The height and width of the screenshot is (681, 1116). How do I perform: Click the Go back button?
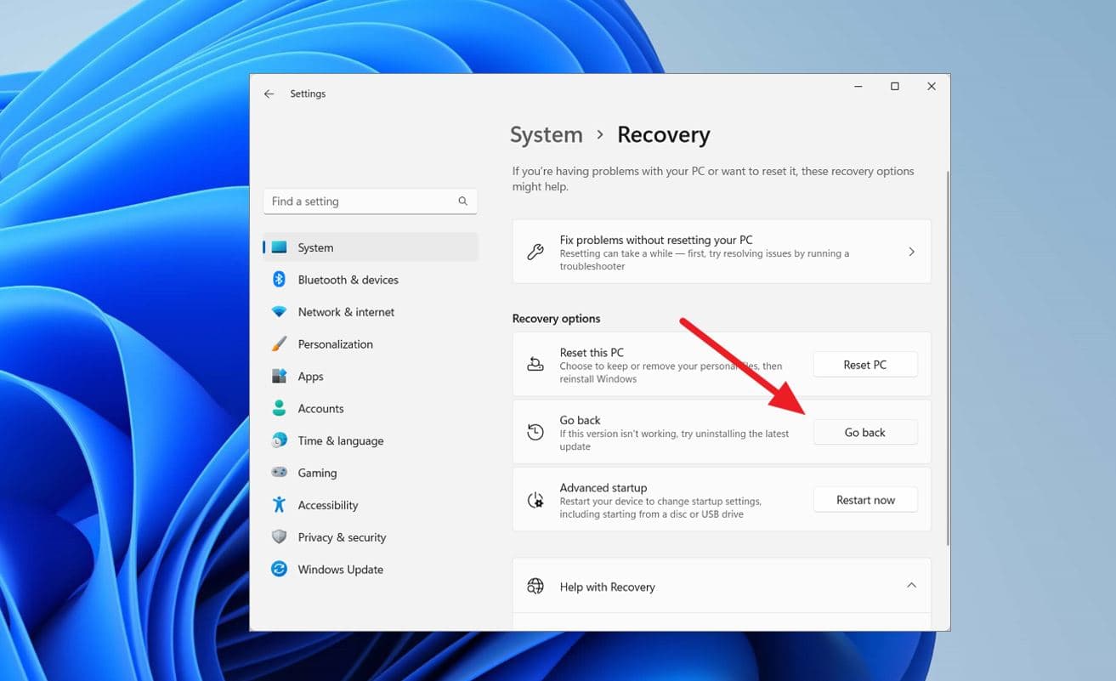(x=865, y=432)
